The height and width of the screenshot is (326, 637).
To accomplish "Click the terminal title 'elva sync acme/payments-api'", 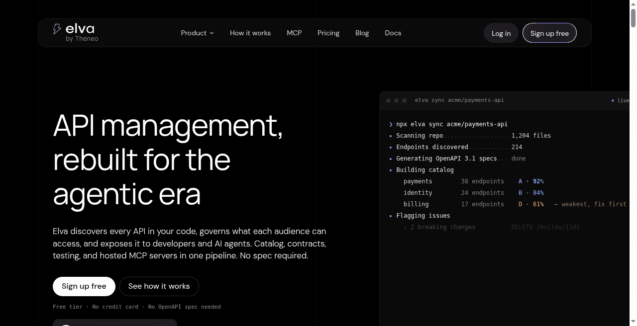I will 459,100.
